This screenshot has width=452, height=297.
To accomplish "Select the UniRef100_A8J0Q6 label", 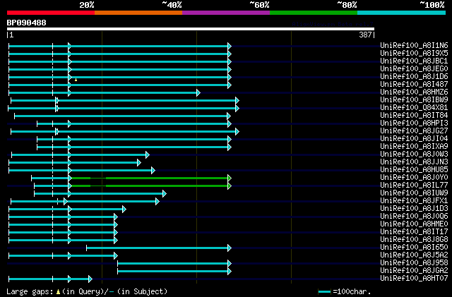I will [x=414, y=217].
